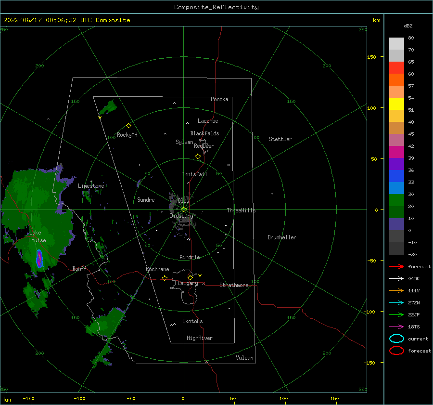
Task: Pick the pink 42-45 dBZ color band
Action: coord(396,140)
